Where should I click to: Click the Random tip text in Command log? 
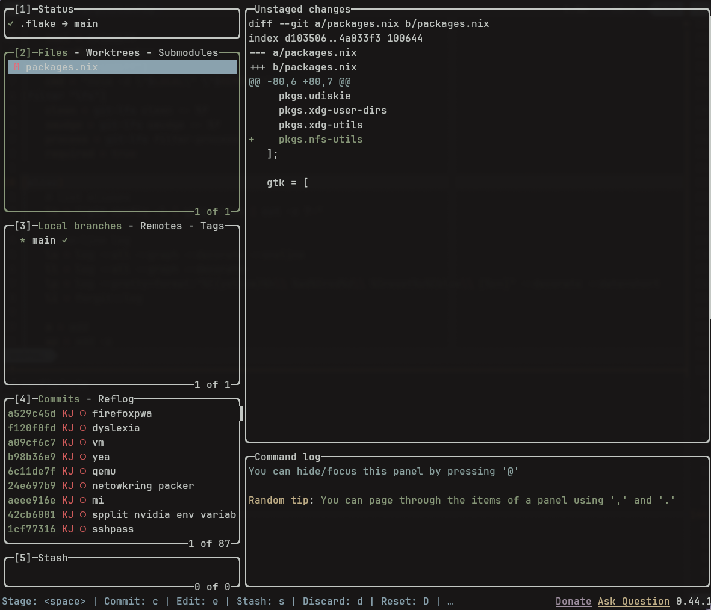click(462, 501)
